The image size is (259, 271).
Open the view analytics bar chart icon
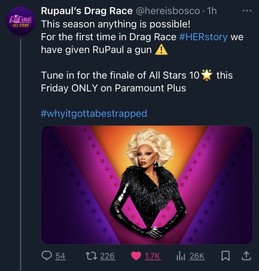point(181,256)
